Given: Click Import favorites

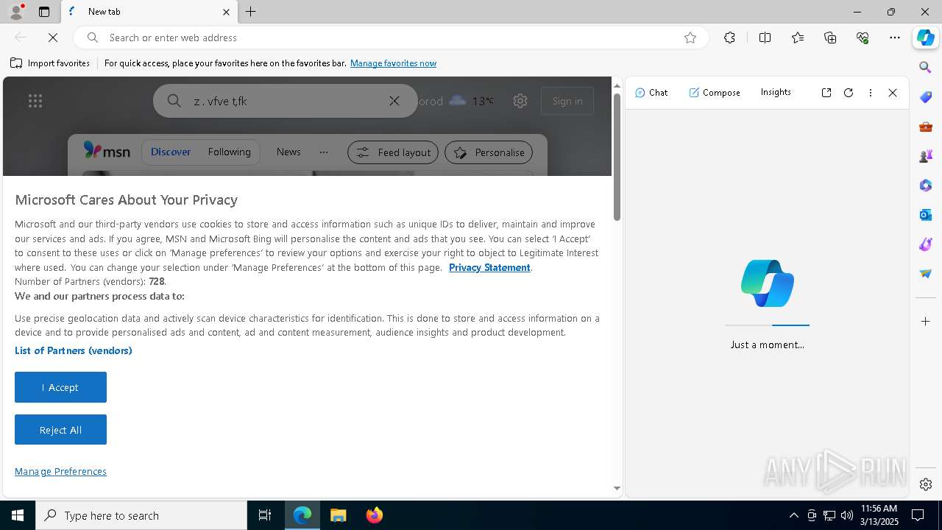Looking at the screenshot, I should click(x=50, y=63).
